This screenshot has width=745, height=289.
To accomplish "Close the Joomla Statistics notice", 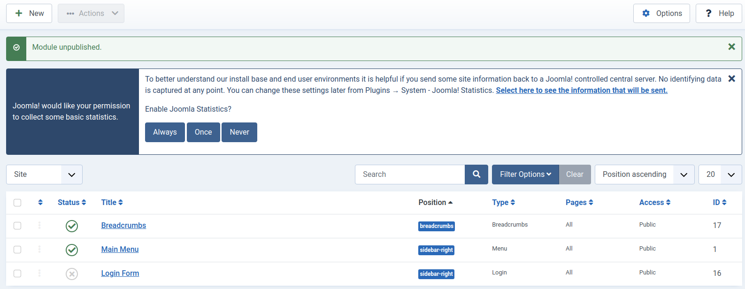I will click(x=731, y=79).
